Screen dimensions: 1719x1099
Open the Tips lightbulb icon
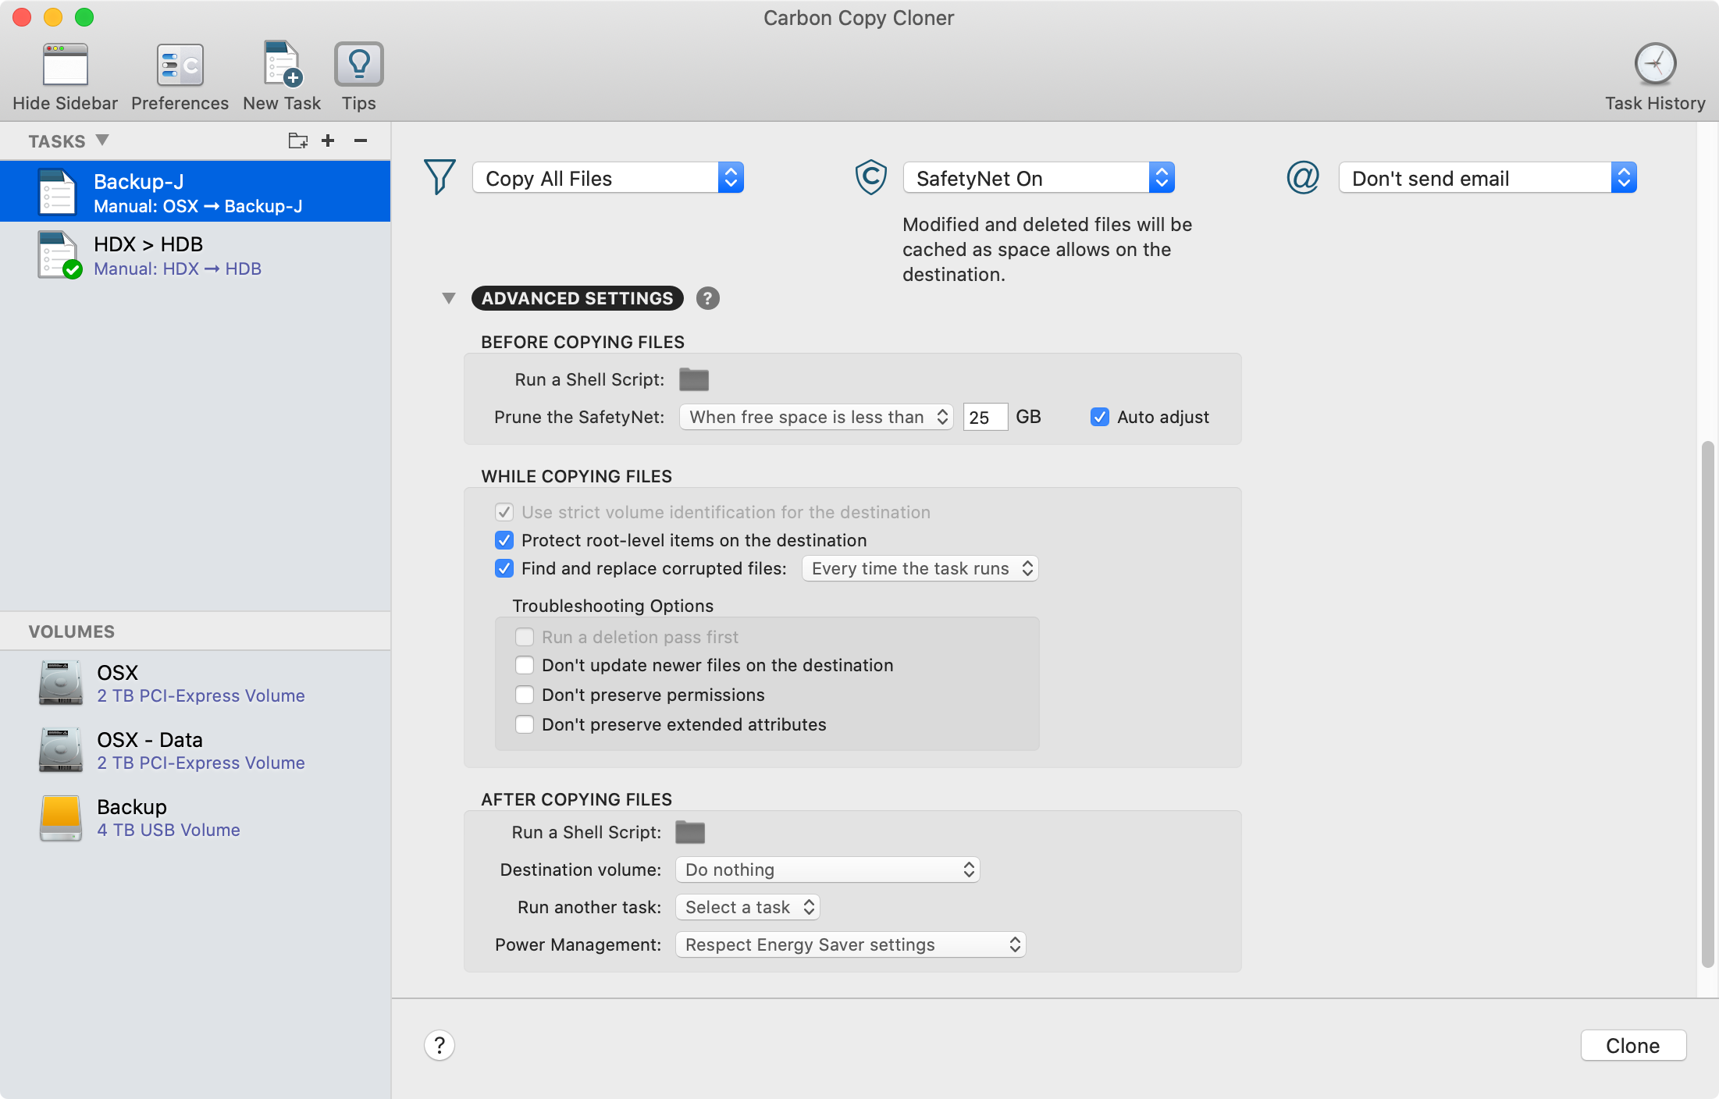tap(358, 65)
